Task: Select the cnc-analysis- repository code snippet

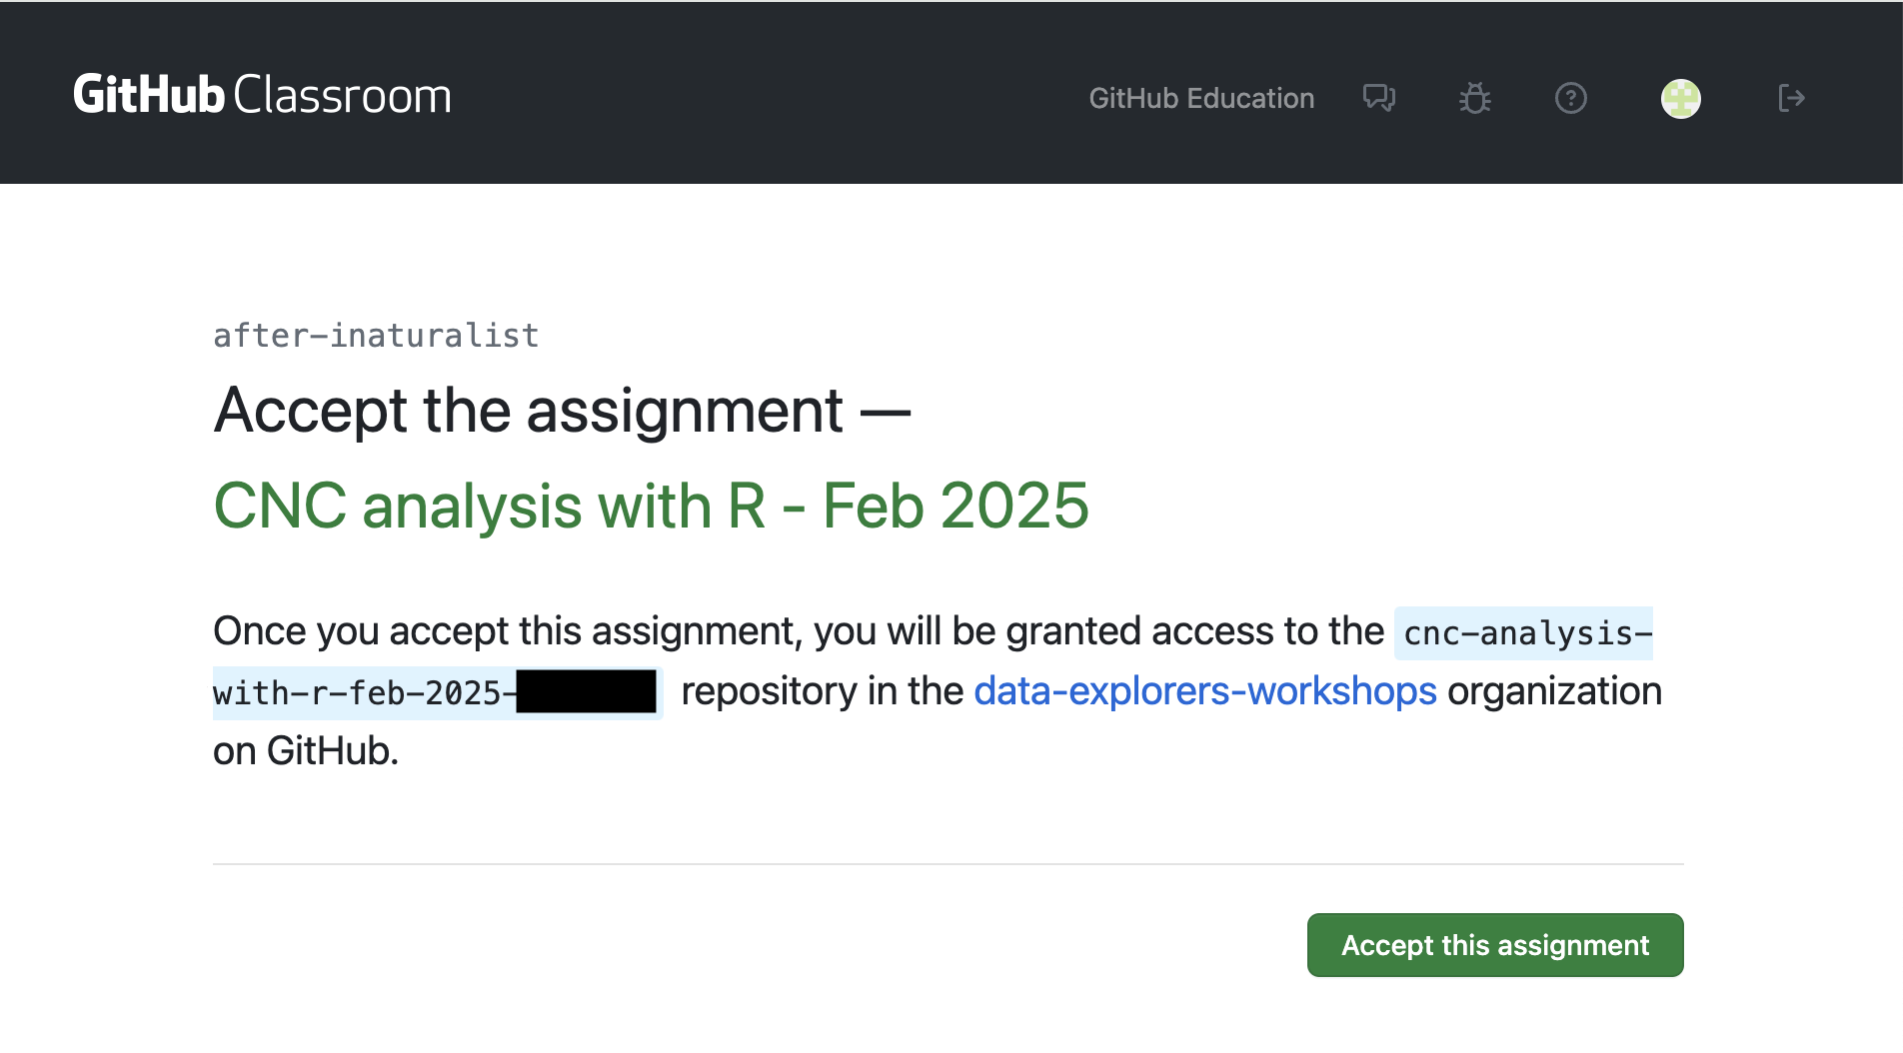Action: click(x=1523, y=633)
